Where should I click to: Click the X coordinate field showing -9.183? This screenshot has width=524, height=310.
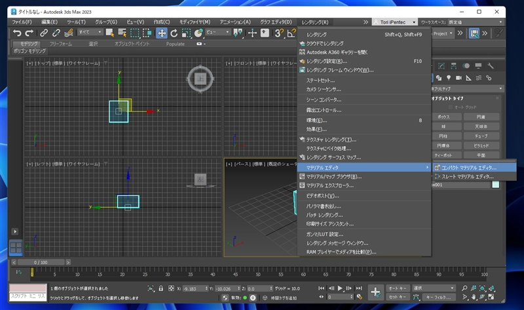tap(193, 288)
